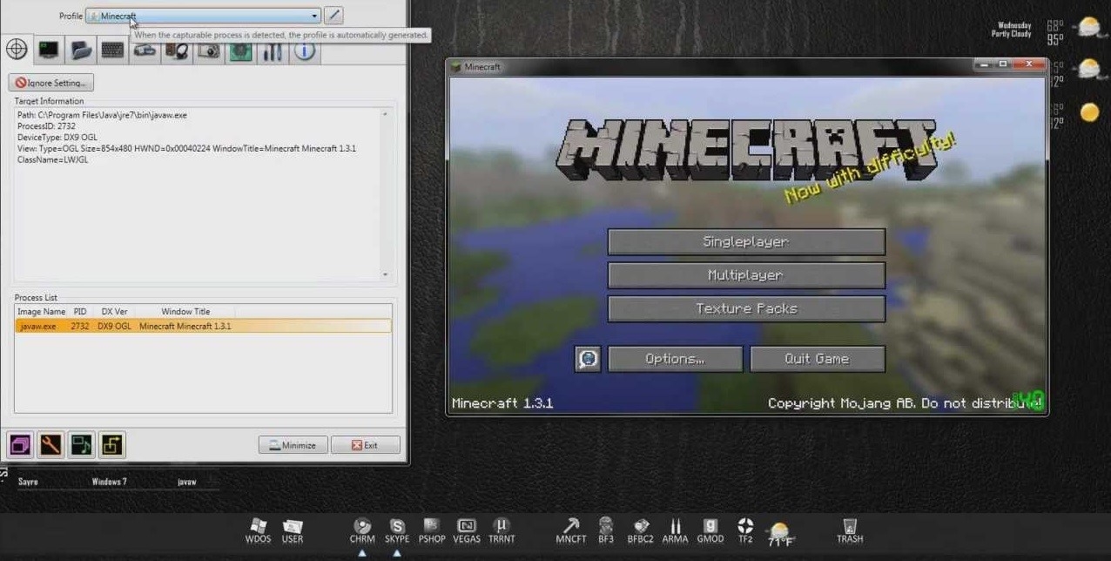Open the headphones audio tab

[x=177, y=51]
